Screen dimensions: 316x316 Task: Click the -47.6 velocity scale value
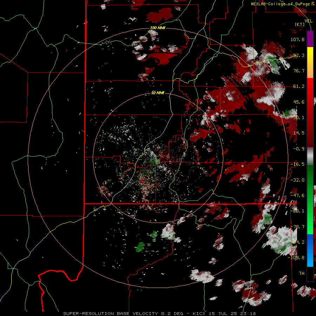tap(297, 196)
